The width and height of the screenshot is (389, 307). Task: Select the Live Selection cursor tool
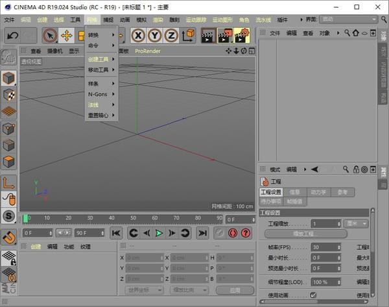click(x=49, y=35)
